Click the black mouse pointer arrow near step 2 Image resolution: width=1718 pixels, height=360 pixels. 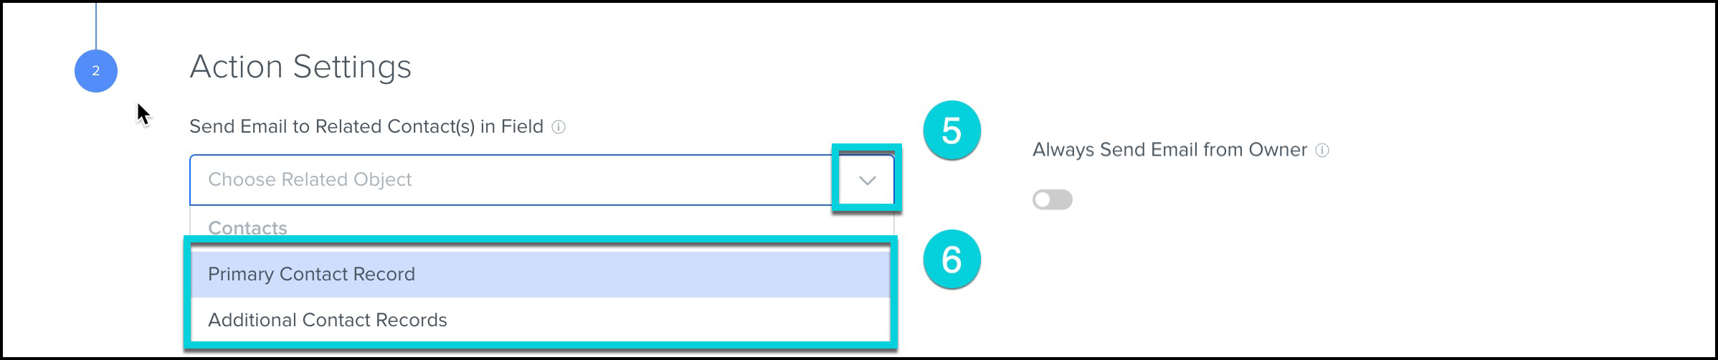(143, 113)
